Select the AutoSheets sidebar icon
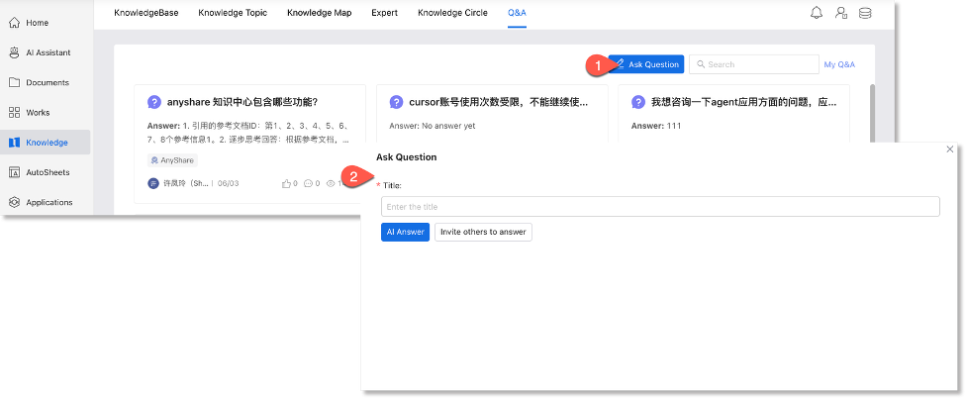 [x=15, y=172]
